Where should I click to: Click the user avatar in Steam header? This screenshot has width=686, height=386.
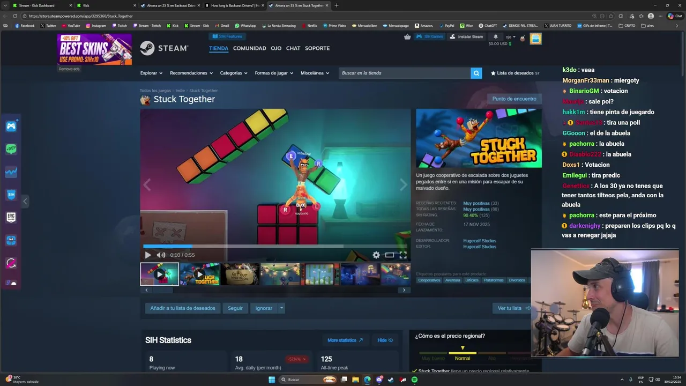pos(535,39)
